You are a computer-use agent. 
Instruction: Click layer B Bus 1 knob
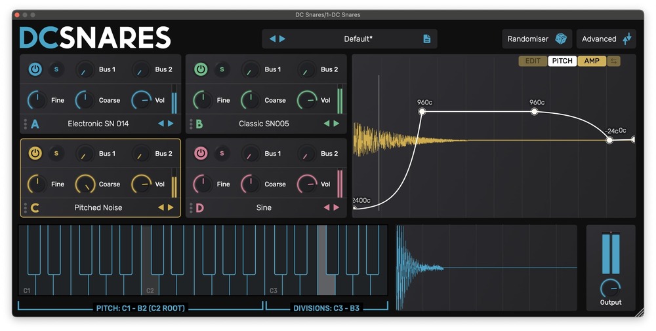point(251,70)
